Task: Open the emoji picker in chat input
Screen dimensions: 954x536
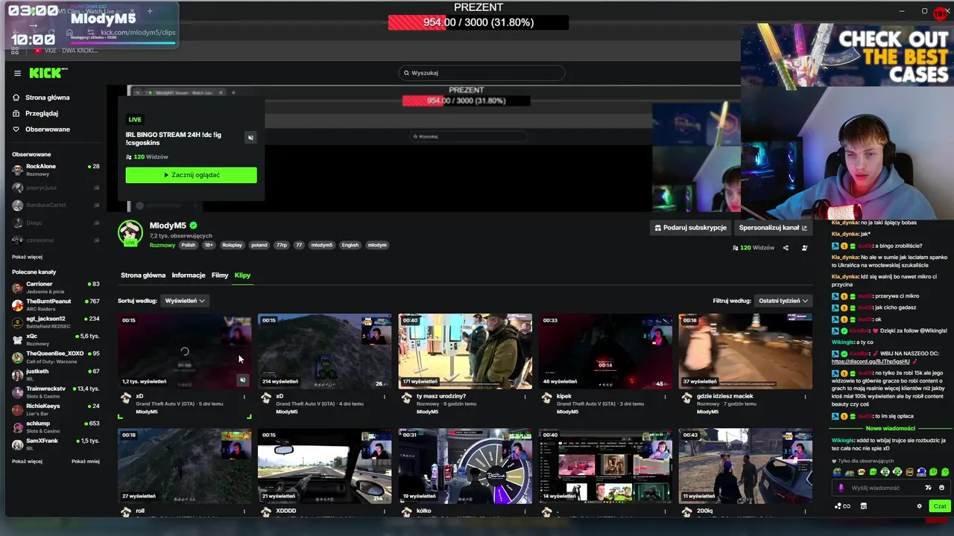Action: click(942, 488)
